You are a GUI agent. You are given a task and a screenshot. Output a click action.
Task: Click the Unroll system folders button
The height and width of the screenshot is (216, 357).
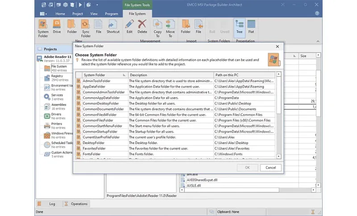(x=225, y=27)
